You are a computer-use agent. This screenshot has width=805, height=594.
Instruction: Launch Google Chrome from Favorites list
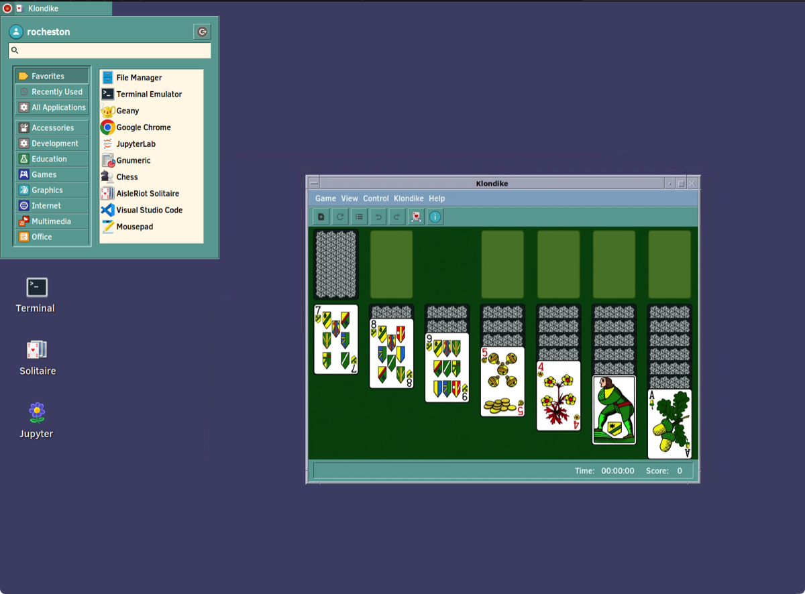click(x=143, y=127)
